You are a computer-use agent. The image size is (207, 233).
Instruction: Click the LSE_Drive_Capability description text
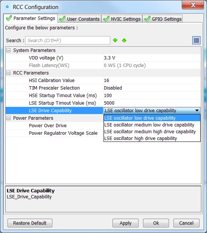coord(29,197)
